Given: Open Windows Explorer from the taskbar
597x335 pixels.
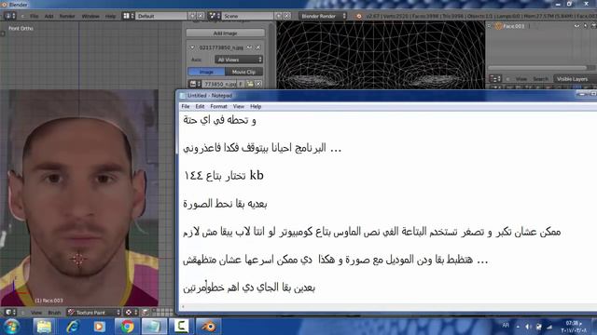Looking at the screenshot, I should 44,327.
